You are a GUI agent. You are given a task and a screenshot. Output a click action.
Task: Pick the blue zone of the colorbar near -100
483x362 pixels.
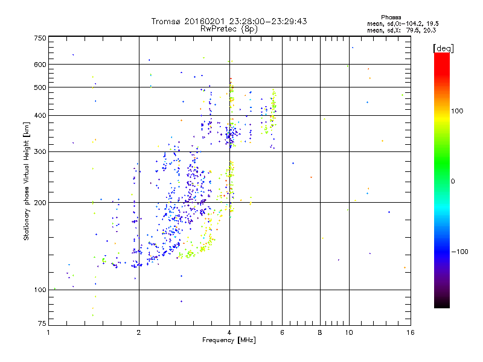(x=442, y=252)
